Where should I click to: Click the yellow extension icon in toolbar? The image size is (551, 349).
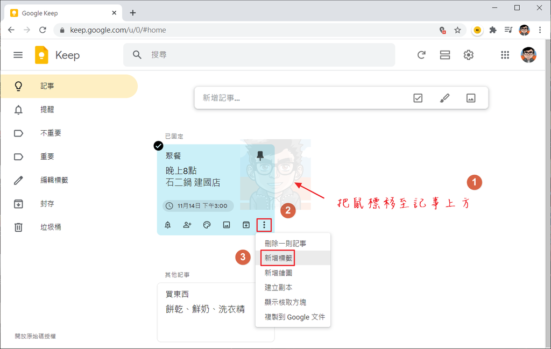477,30
